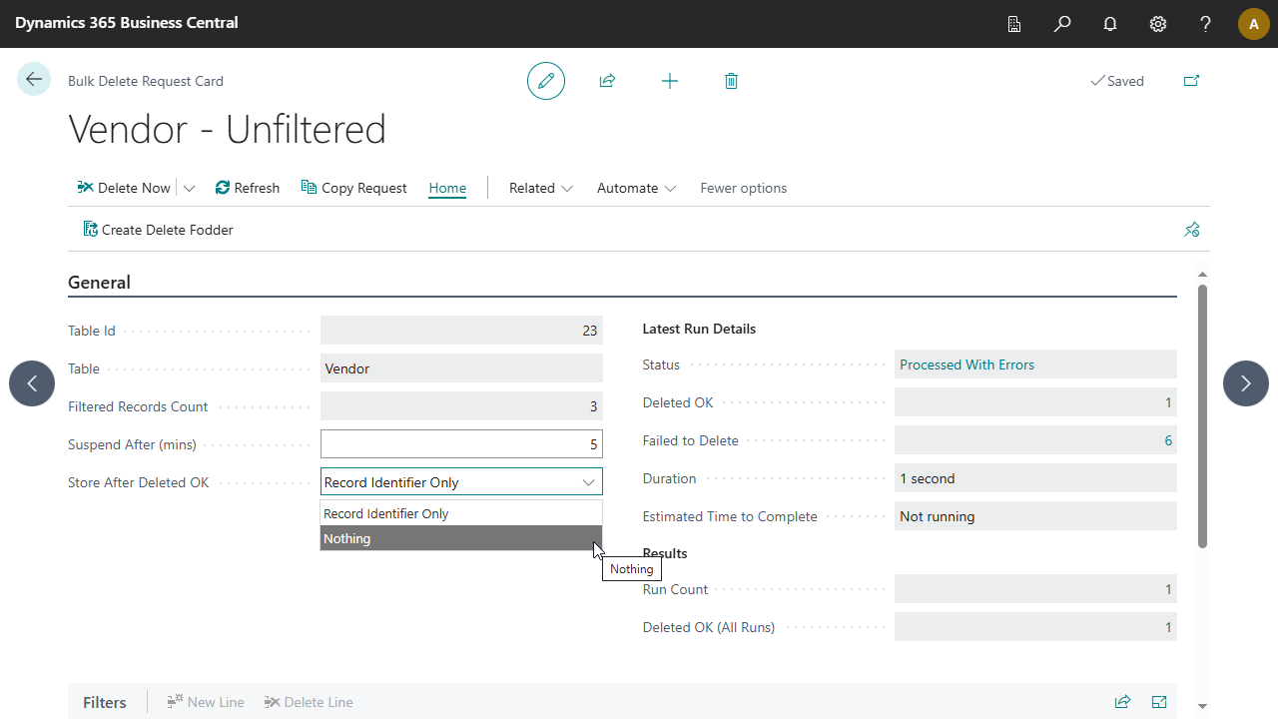
Task: Pop out page with open-in-new-window icon
Action: [x=1191, y=81]
